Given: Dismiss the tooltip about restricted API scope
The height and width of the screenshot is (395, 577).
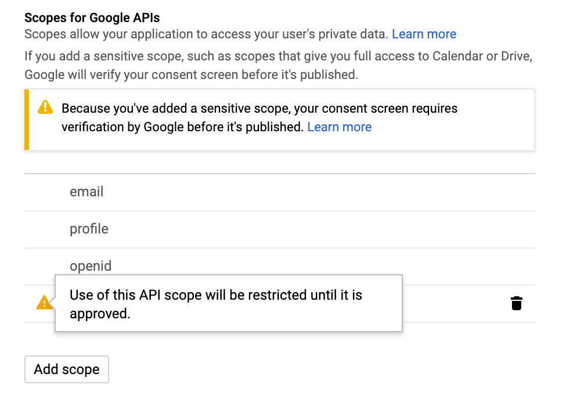Looking at the screenshot, I should 228,303.
